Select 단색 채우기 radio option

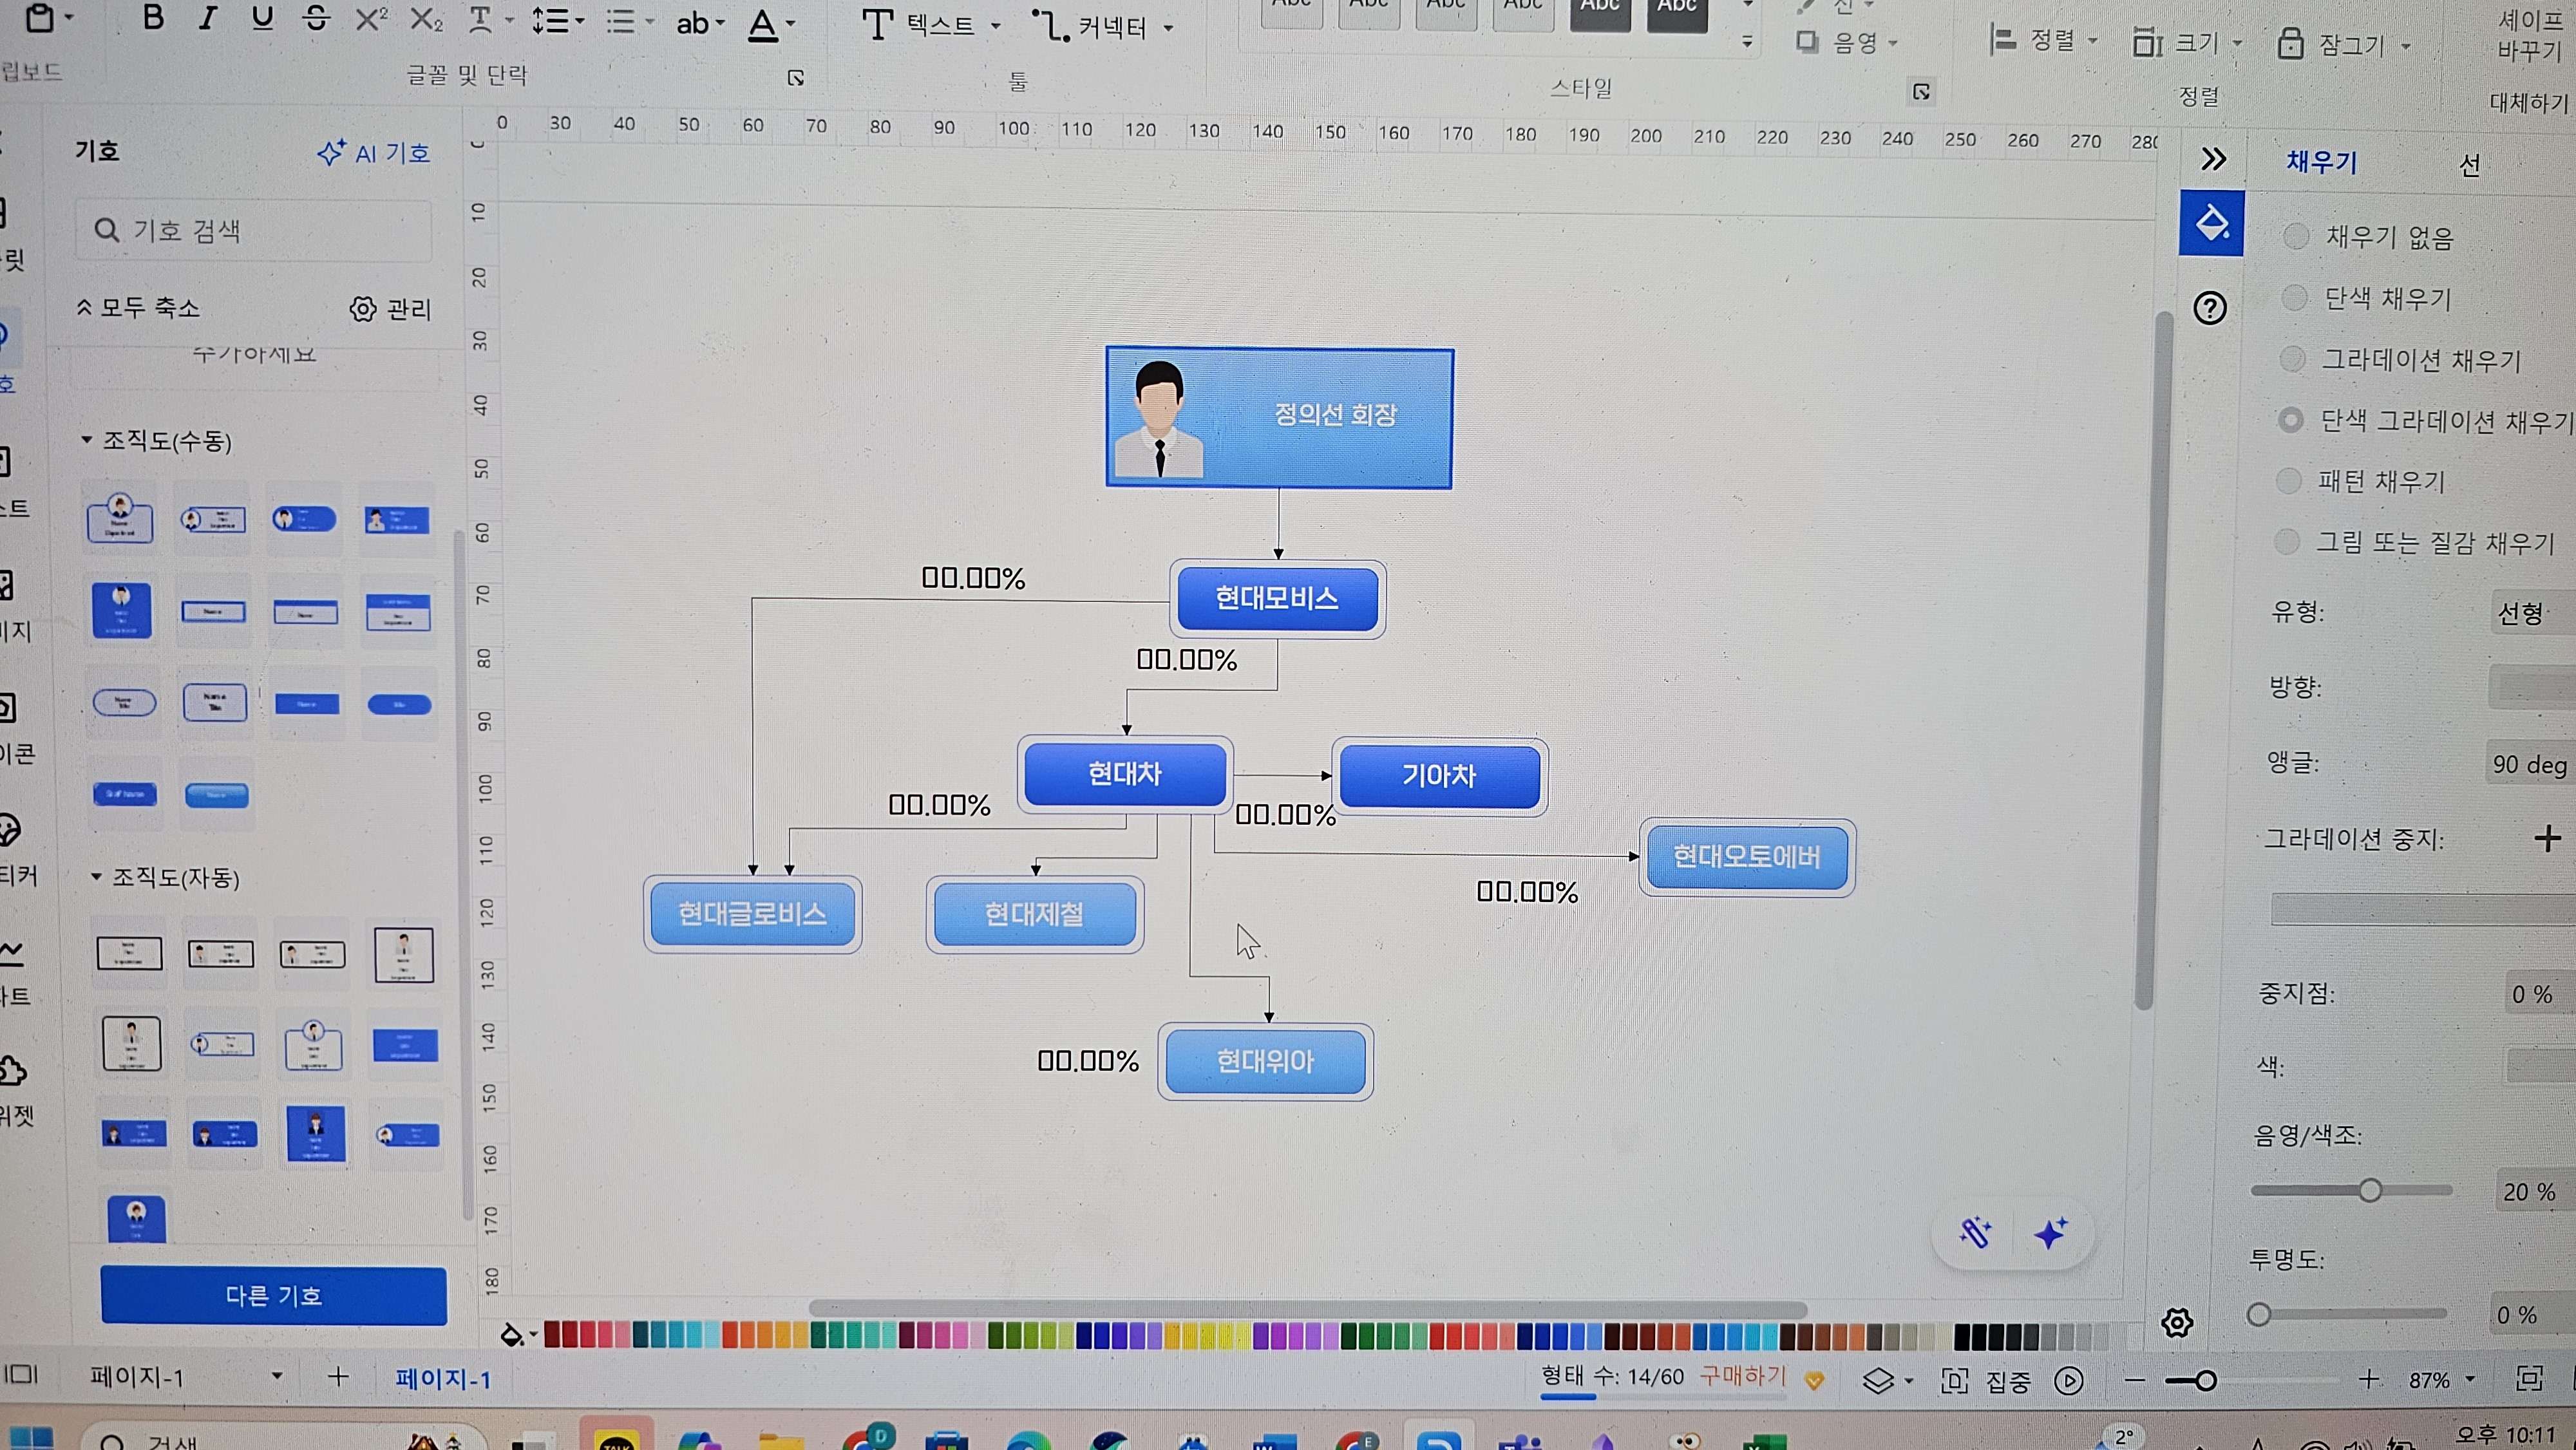click(x=2294, y=297)
